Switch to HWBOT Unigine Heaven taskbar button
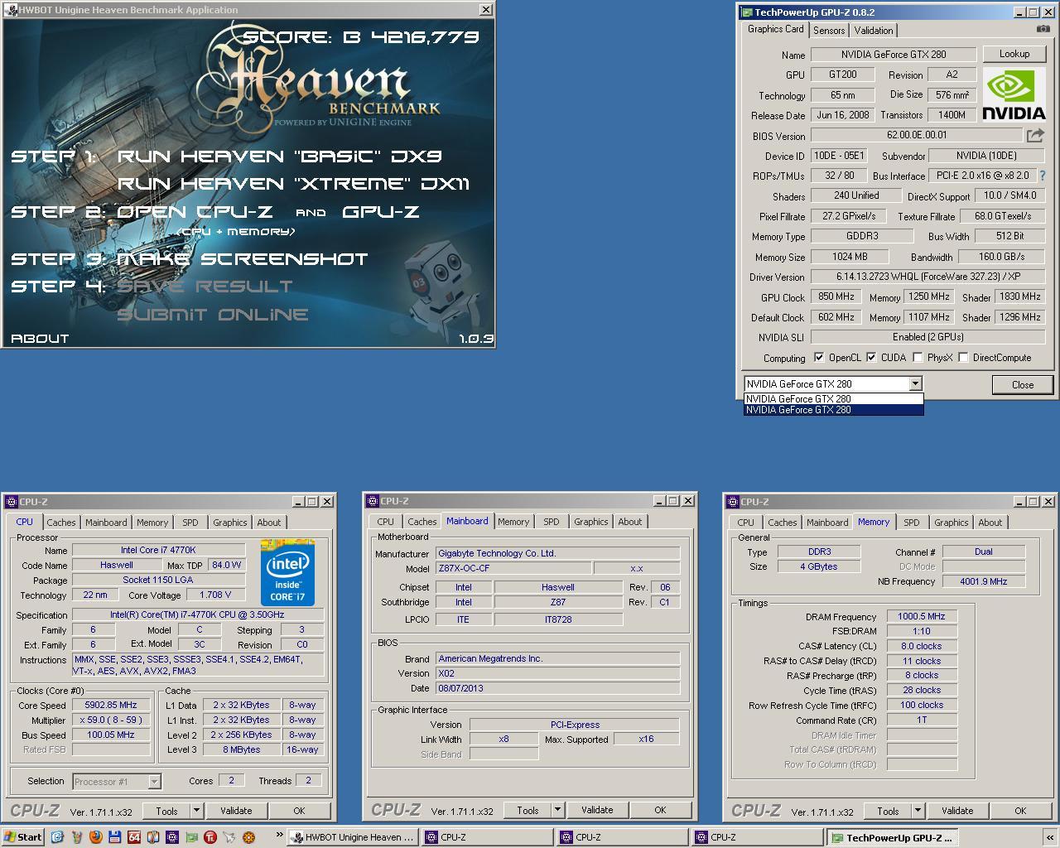The height and width of the screenshot is (848, 1060). point(353,837)
